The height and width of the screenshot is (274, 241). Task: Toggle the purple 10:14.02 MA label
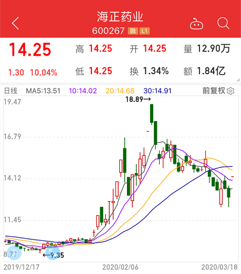pos(83,91)
